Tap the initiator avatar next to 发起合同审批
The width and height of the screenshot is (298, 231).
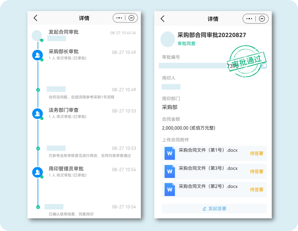pos(37,35)
